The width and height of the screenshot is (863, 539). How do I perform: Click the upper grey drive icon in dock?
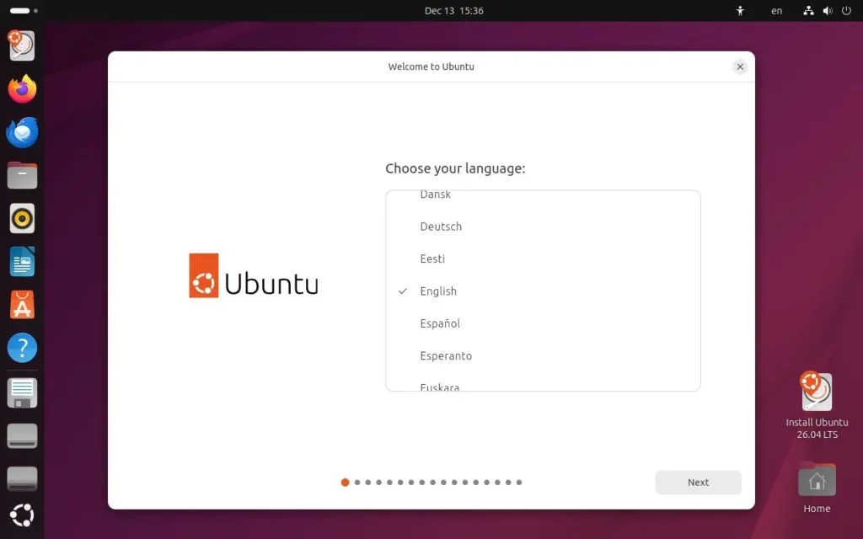22,436
